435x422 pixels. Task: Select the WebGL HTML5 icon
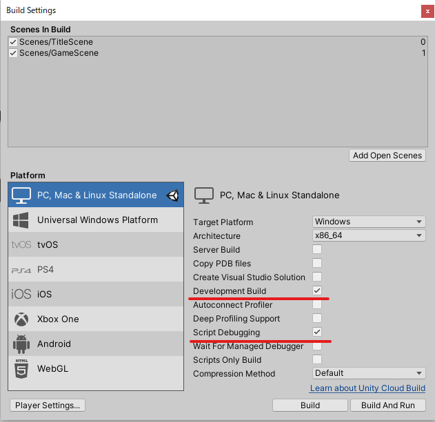click(x=21, y=369)
